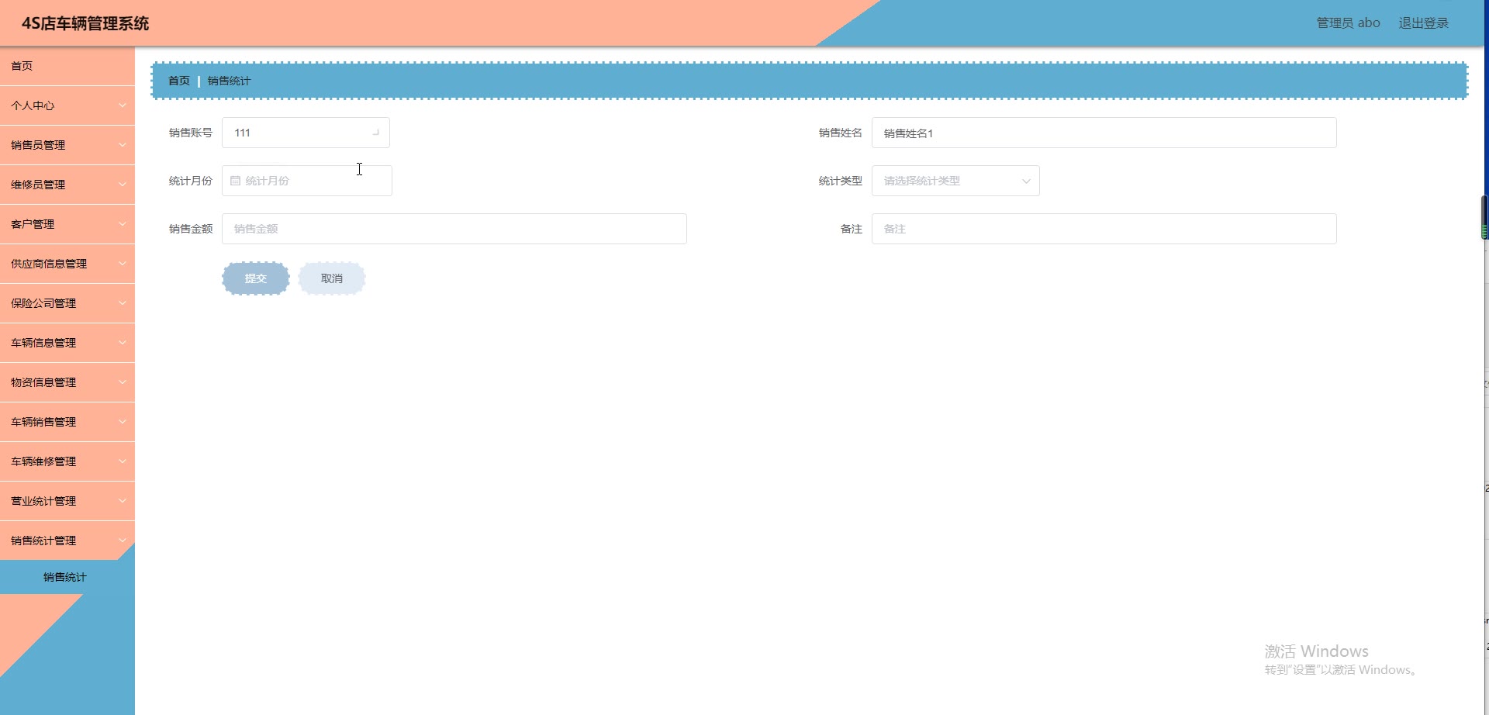Expand the 车辆维修管理 sidebar menu
The image size is (1489, 715).
tap(67, 461)
